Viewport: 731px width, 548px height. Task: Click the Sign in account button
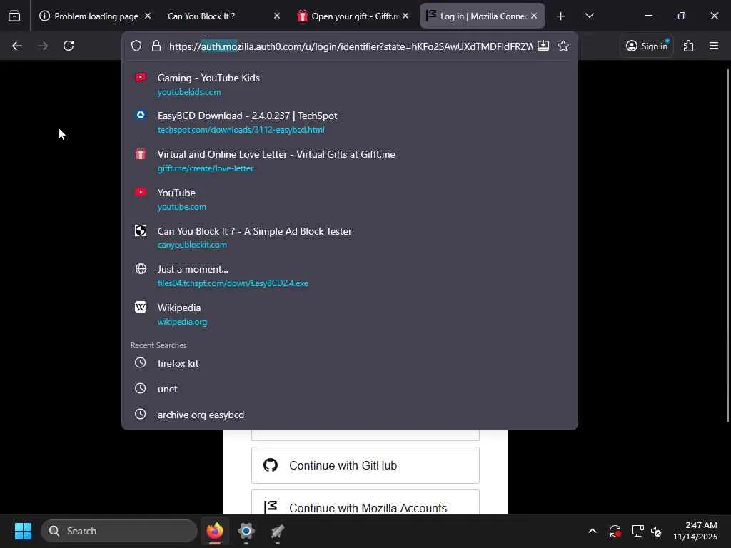pyautogui.click(x=647, y=46)
